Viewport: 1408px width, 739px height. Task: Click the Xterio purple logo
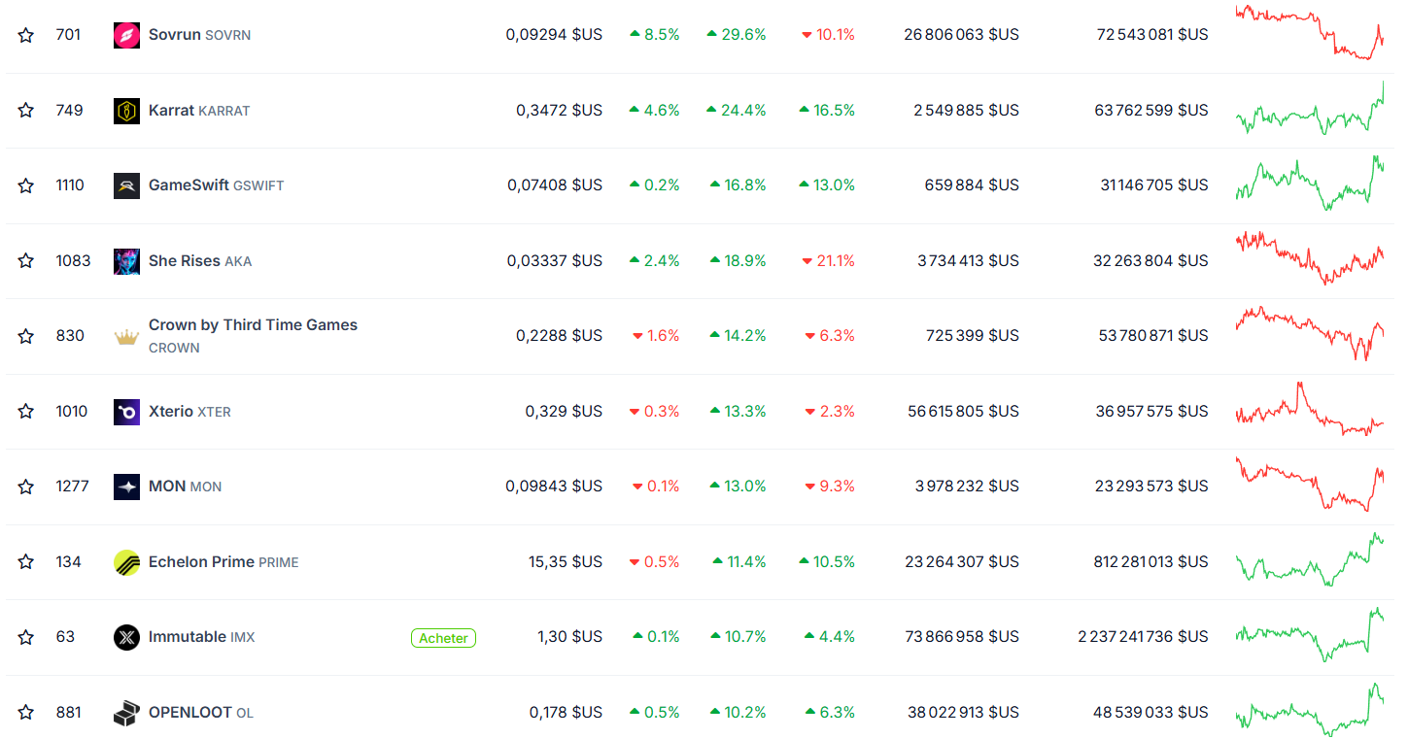126,411
